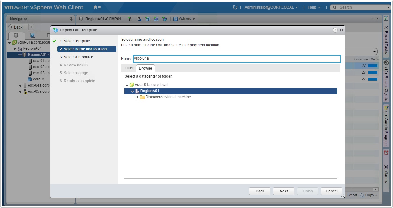
Task: Click the esx-01a host icon in Navigator
Action: point(30,61)
